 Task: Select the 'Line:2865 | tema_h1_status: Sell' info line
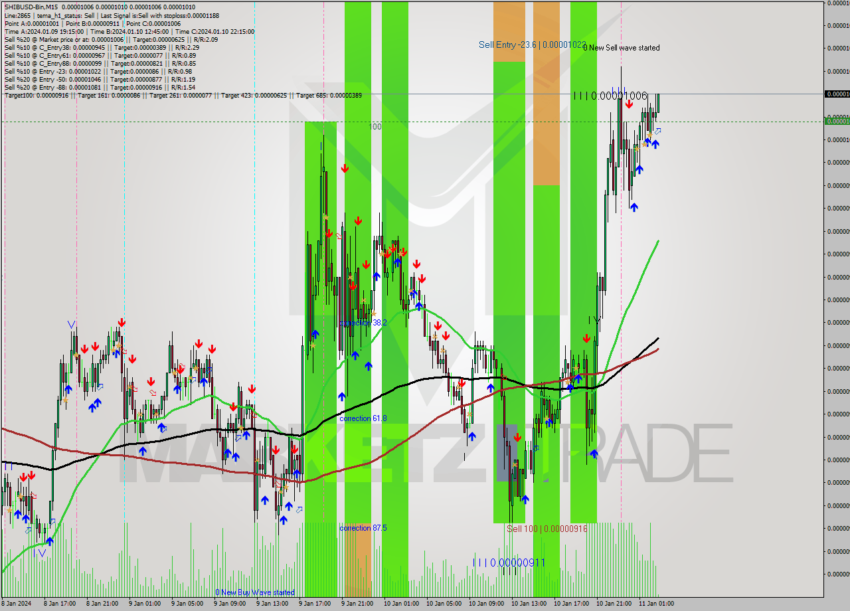click(112, 15)
